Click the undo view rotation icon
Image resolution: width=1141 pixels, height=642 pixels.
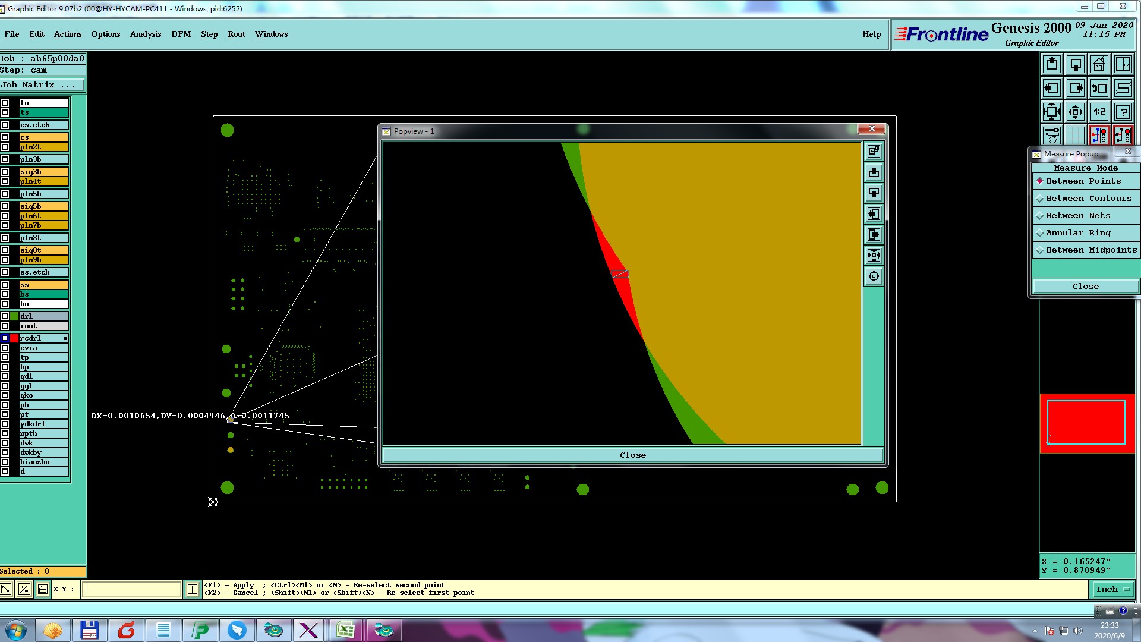(x=1099, y=88)
